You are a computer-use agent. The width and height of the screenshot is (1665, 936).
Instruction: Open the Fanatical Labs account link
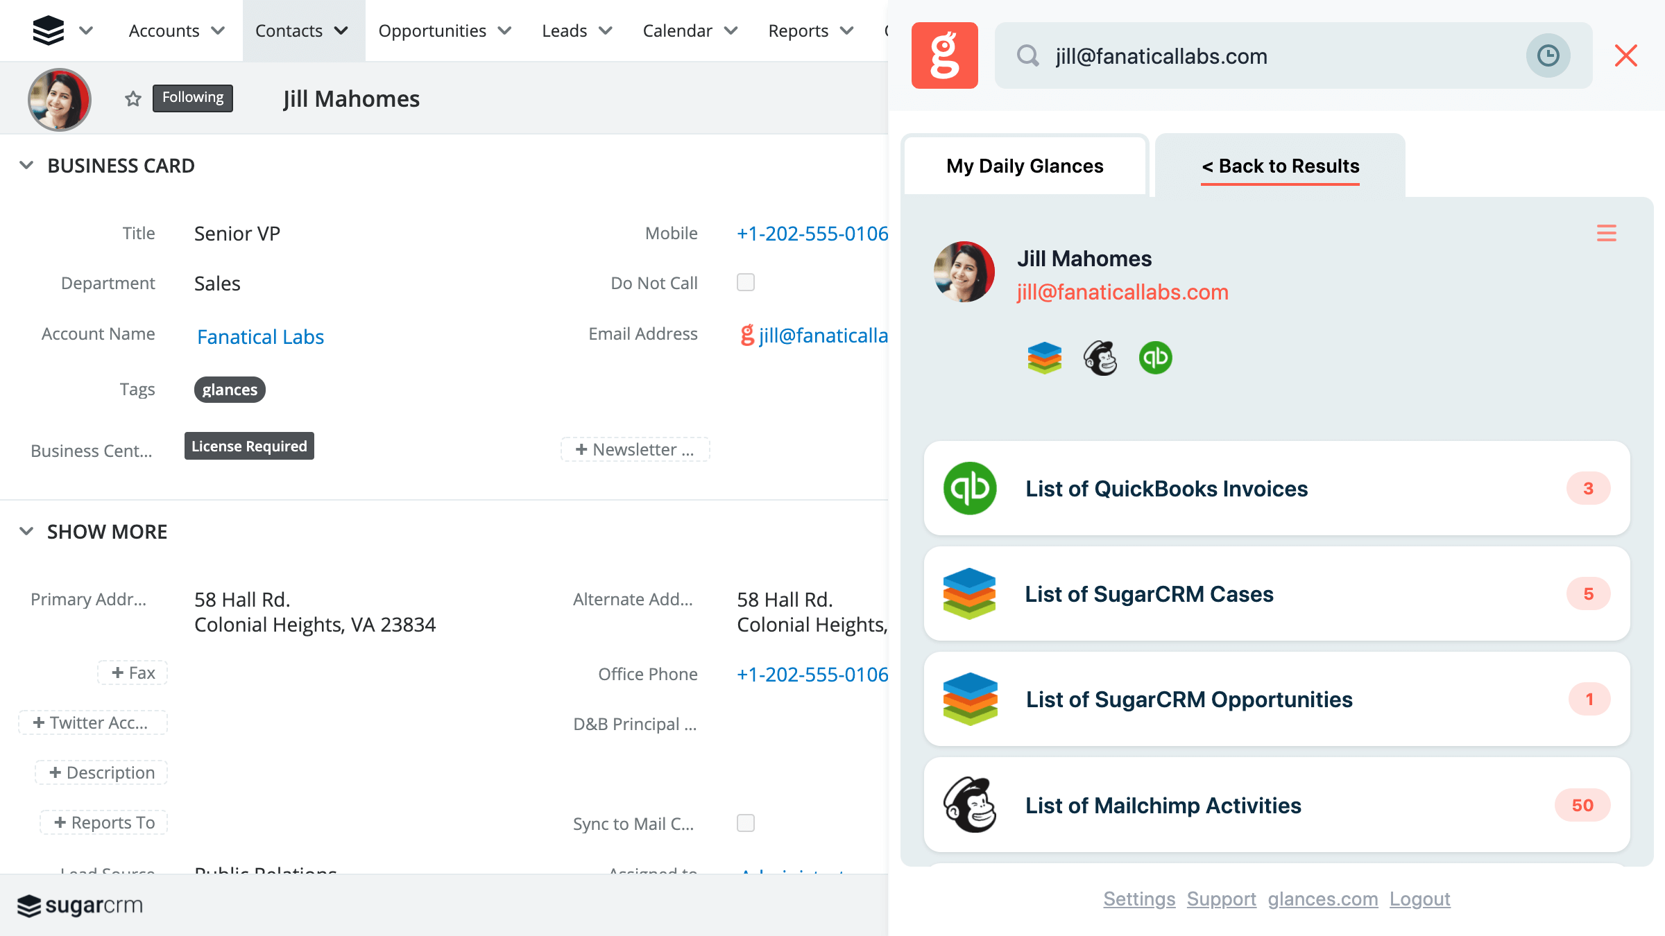point(259,336)
